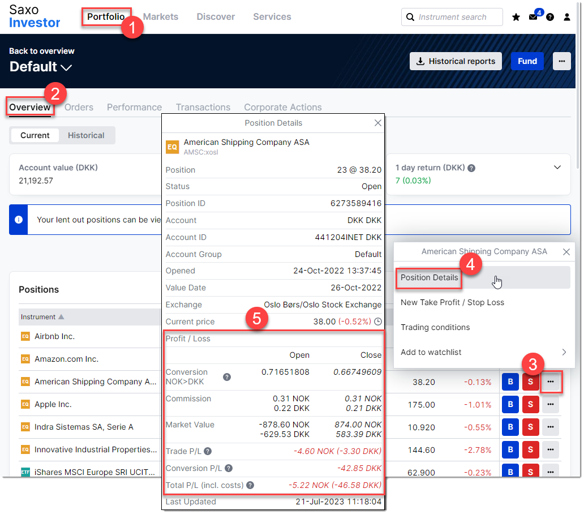
Task: Click the EQ icon beside Airbnb Inc.
Action: pos(25,336)
